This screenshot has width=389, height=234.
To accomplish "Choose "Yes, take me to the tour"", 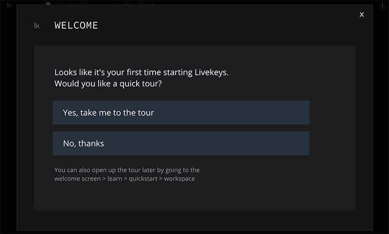I will 181,113.
